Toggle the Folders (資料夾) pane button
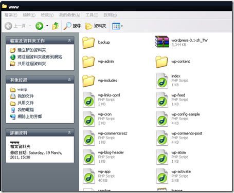The image size is (234, 193). click(96, 26)
